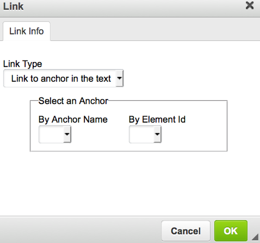This screenshot has width=260, height=243.
Task: Click the Link dialog title text
Action: pyautogui.click(x=13, y=7)
